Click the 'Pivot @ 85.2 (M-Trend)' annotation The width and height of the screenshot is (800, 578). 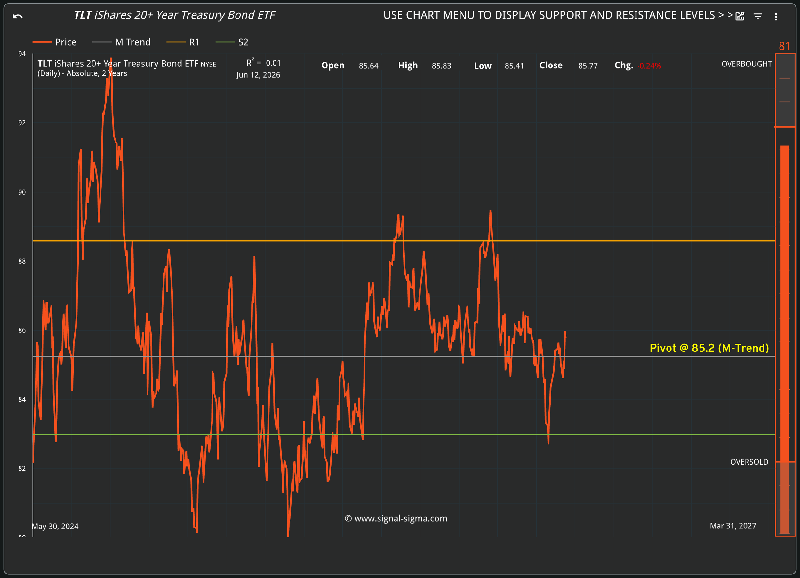point(709,348)
